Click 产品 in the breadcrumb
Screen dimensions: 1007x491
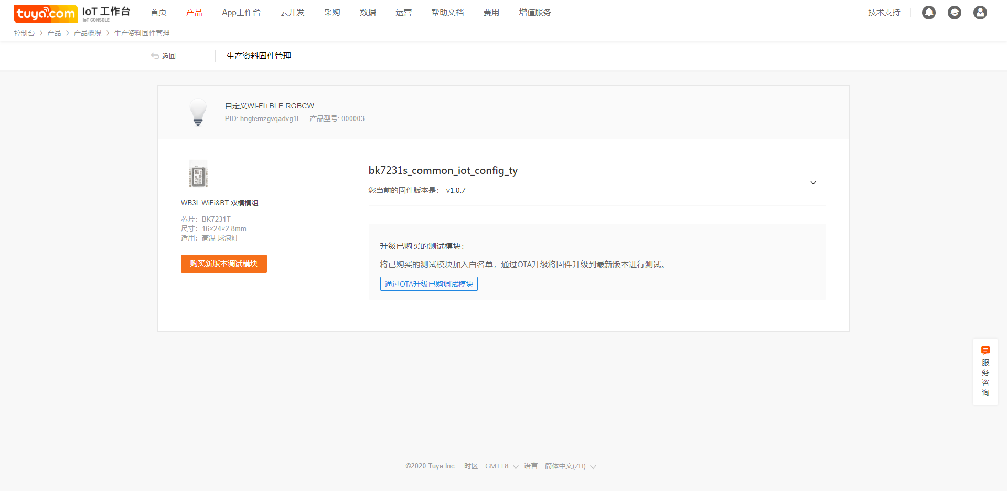(54, 33)
